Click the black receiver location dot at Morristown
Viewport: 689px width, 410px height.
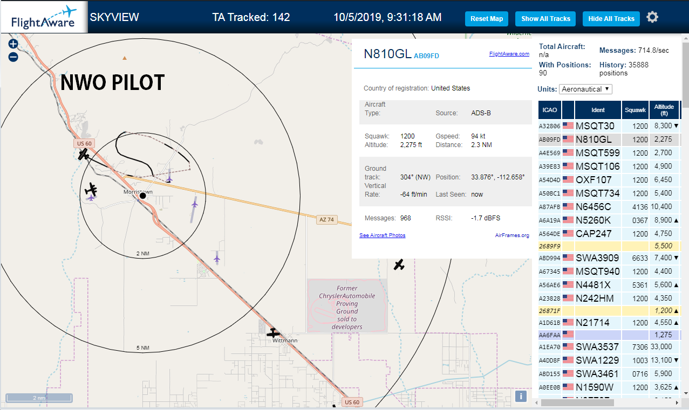142,196
